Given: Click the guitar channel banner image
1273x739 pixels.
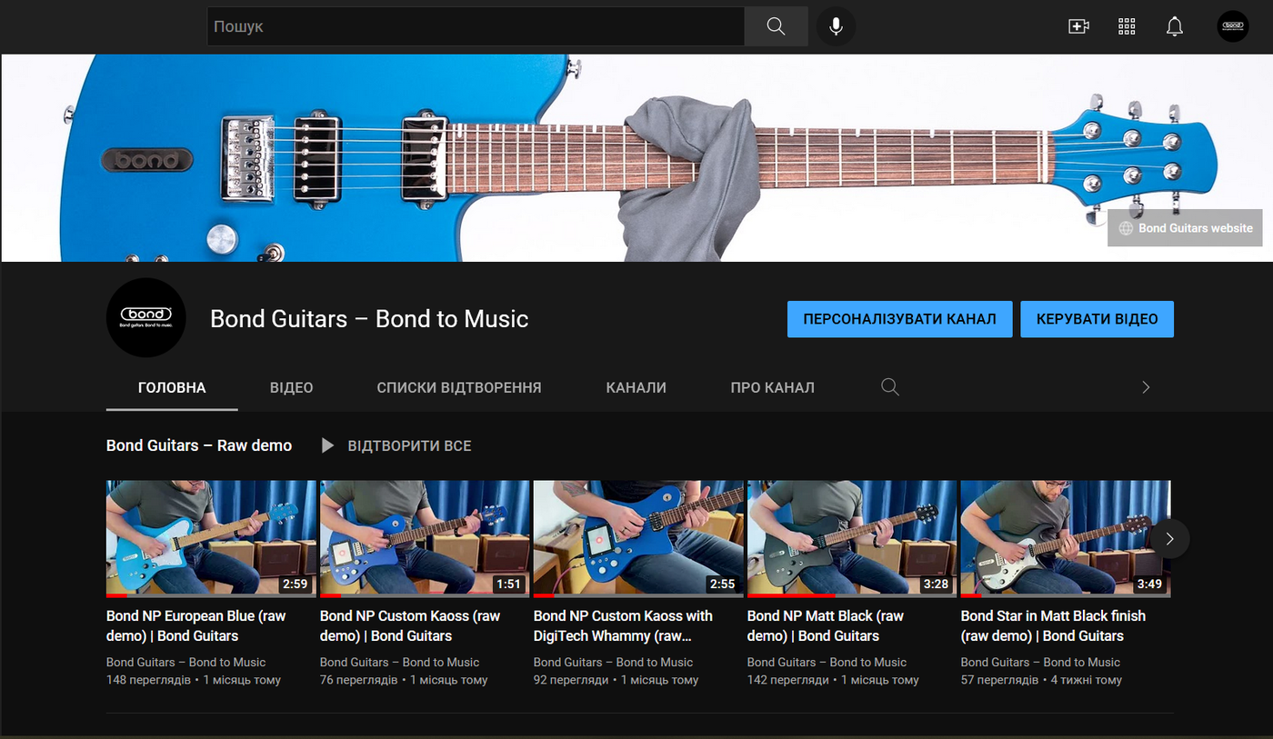Looking at the screenshot, I should click(636, 158).
